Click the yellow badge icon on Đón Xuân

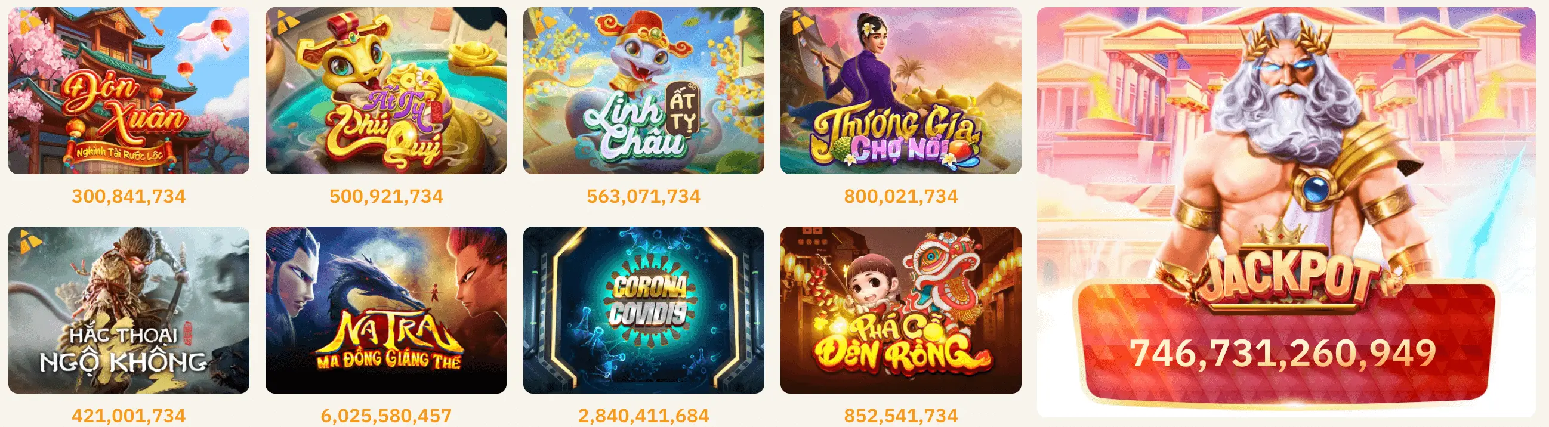click(29, 23)
